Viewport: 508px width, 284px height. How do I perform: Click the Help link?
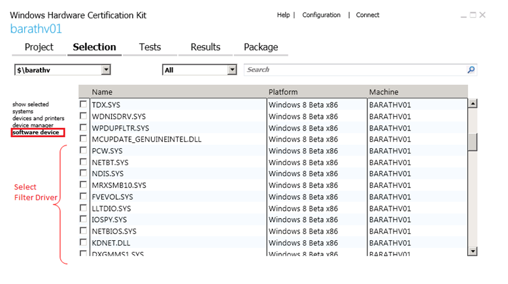click(x=283, y=15)
